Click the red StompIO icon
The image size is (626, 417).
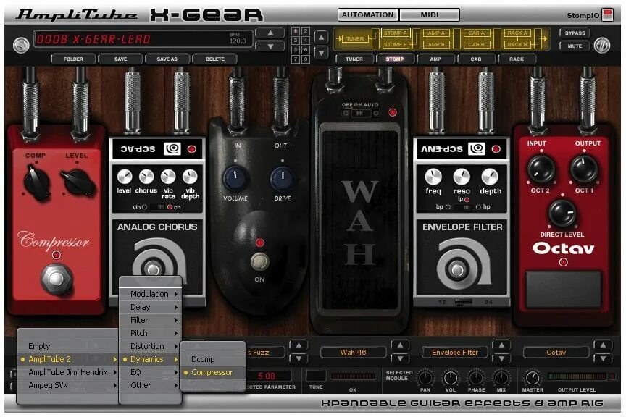[608, 15]
